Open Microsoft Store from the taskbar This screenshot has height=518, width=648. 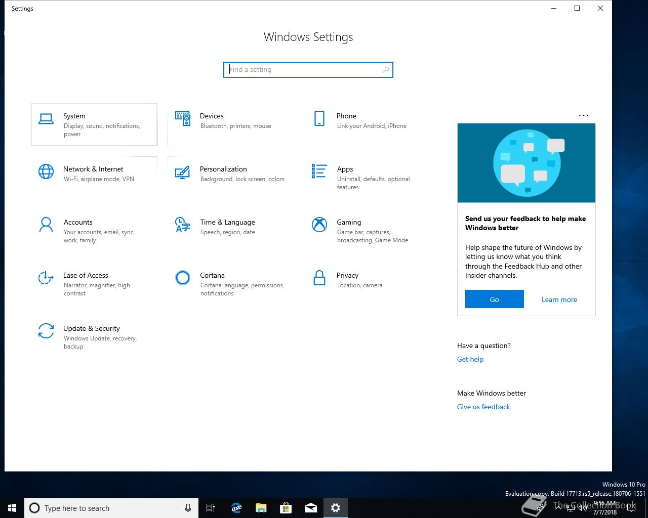286,508
